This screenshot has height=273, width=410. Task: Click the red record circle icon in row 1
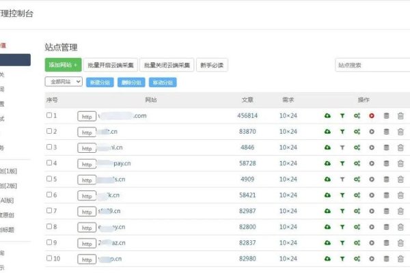372,116
